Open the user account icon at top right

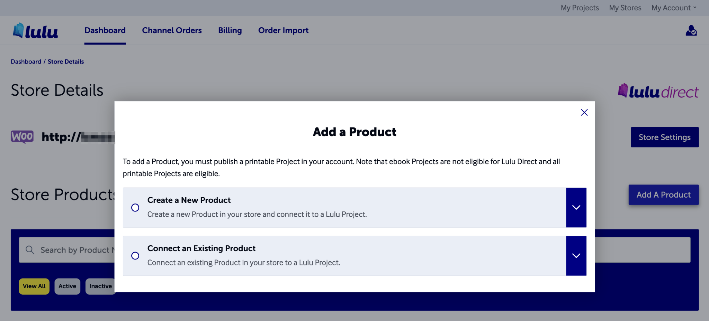click(691, 30)
